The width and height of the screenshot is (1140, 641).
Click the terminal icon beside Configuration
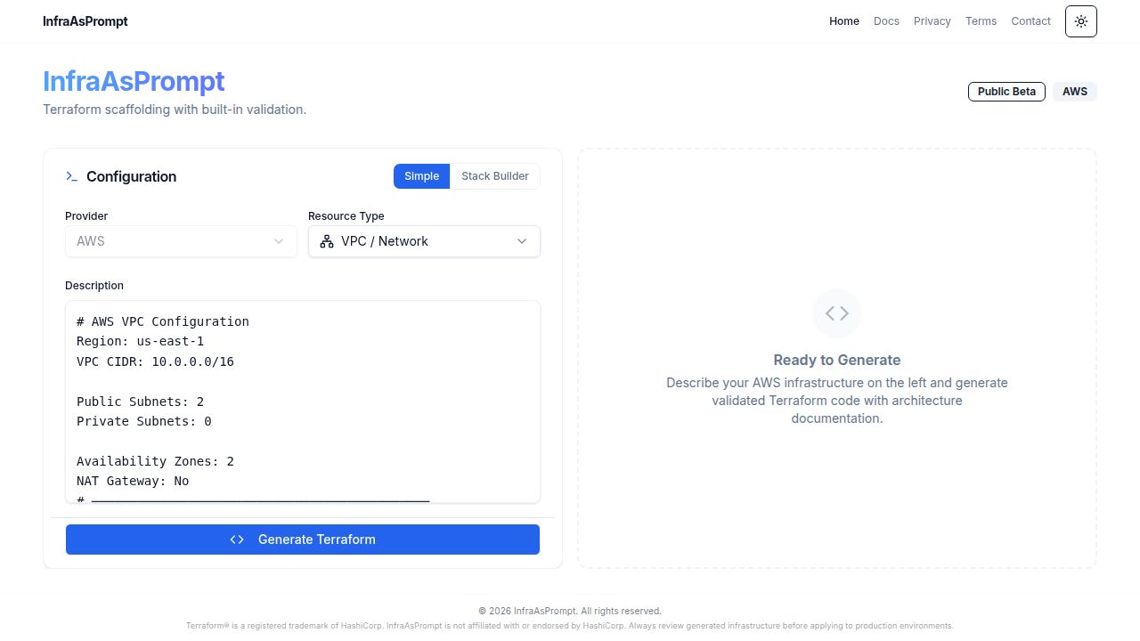[x=72, y=176]
